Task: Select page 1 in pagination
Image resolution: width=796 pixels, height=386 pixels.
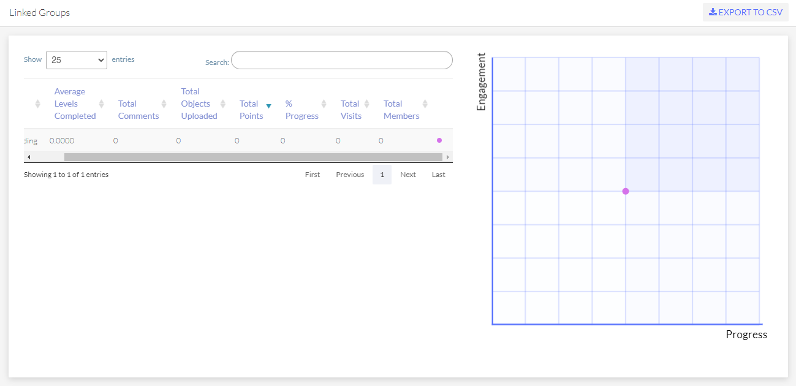Action: tap(382, 175)
